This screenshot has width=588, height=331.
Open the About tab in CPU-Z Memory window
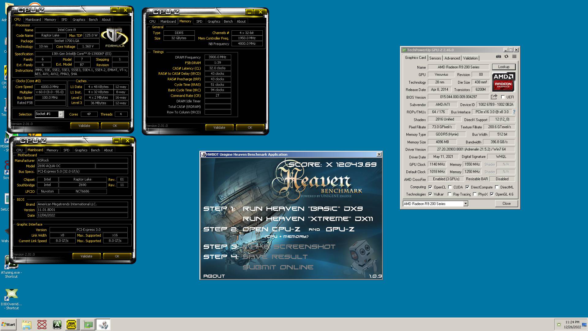click(x=241, y=21)
